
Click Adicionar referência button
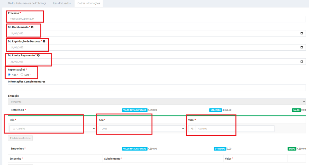tap(20, 138)
